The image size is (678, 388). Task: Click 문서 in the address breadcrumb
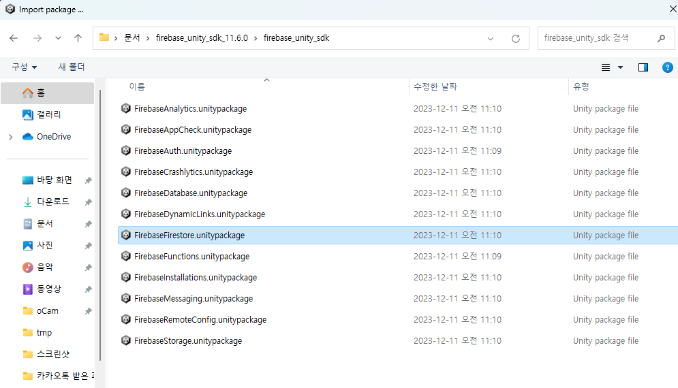(x=132, y=38)
